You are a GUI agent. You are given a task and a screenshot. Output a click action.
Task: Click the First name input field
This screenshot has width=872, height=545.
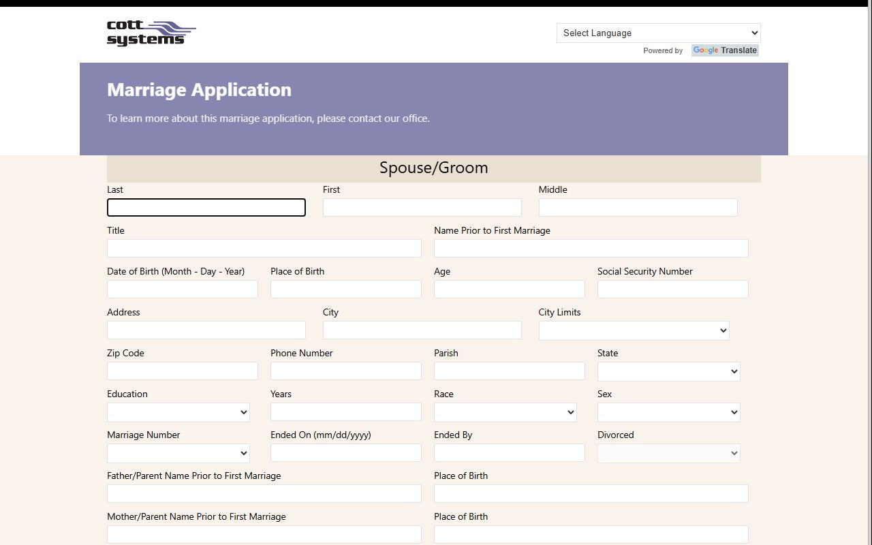point(422,207)
